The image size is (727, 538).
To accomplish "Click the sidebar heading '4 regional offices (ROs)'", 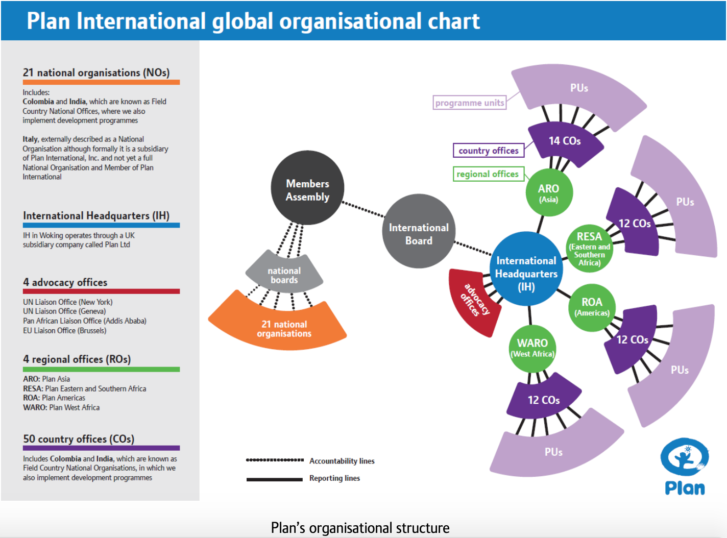I will pos(77,359).
